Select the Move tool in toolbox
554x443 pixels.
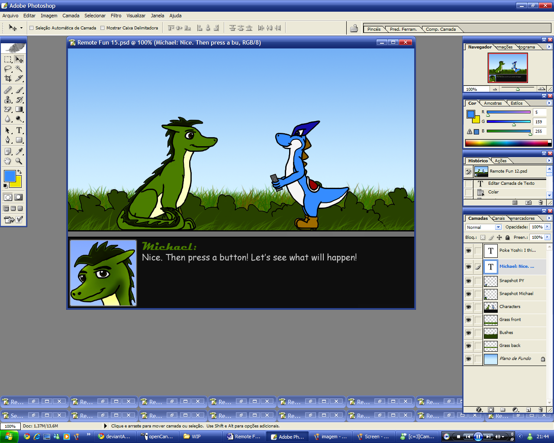pos(19,59)
